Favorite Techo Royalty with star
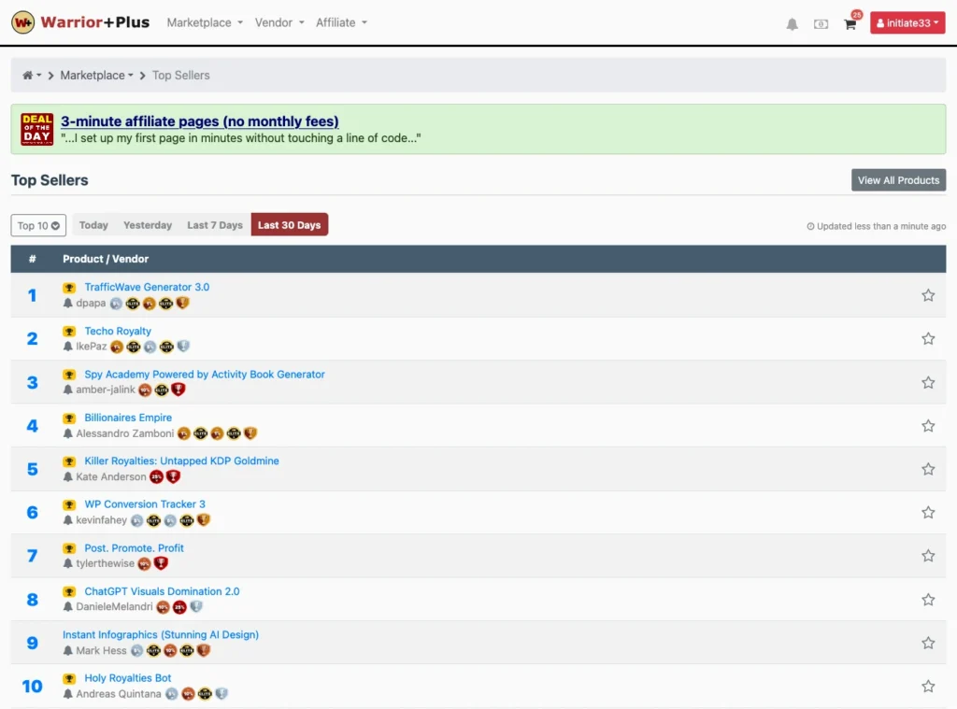 [928, 339]
